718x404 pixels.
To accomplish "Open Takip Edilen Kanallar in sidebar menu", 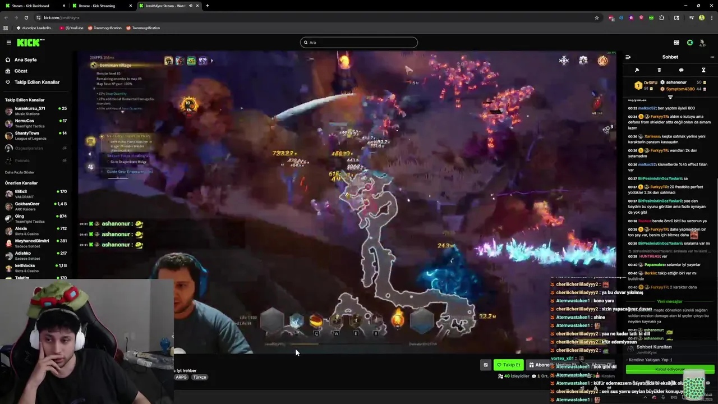I will (x=37, y=82).
